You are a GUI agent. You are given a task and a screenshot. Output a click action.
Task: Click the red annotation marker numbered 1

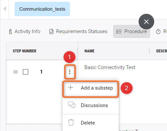point(70,57)
